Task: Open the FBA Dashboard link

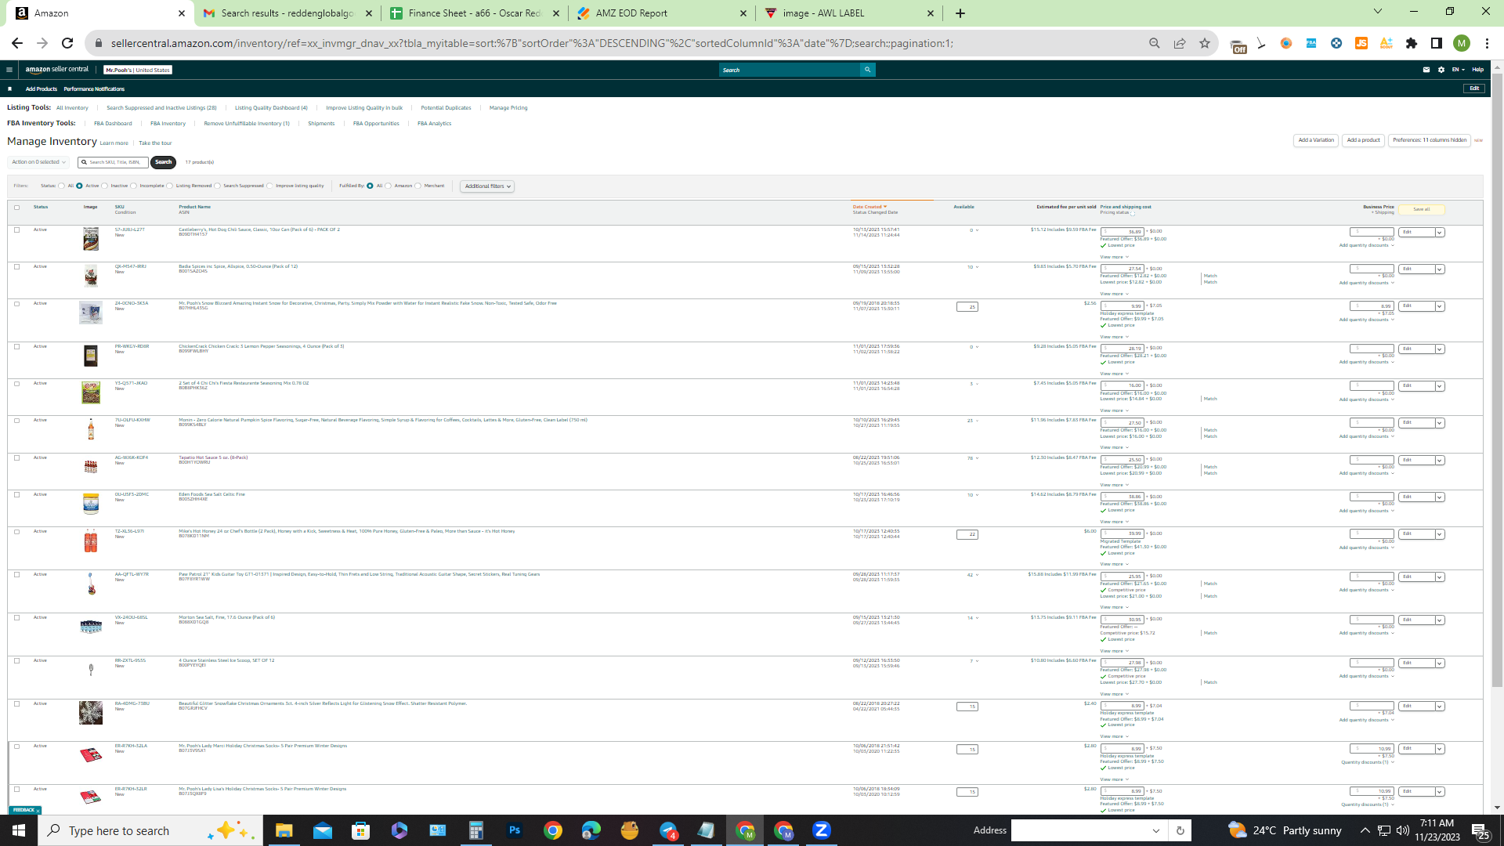Action: tap(113, 124)
